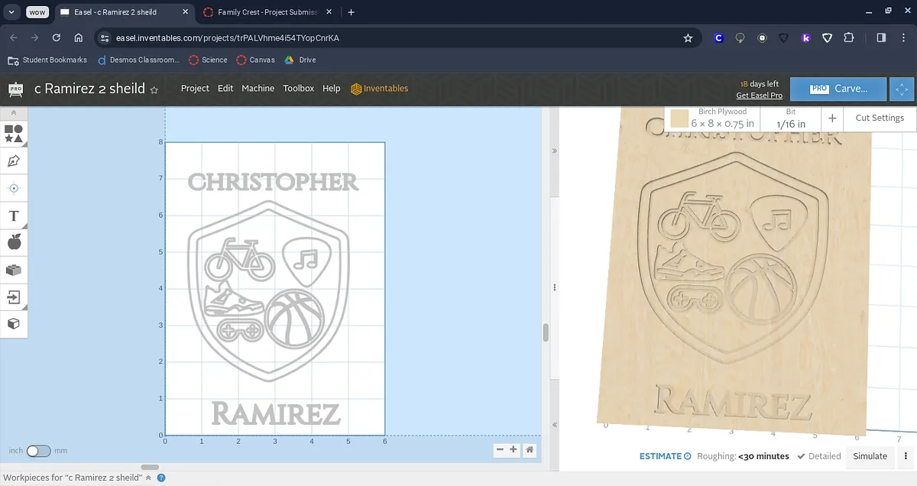Viewport: 917px width, 486px height.
Task: Click the Birch Plywood material swatch
Action: (x=679, y=118)
